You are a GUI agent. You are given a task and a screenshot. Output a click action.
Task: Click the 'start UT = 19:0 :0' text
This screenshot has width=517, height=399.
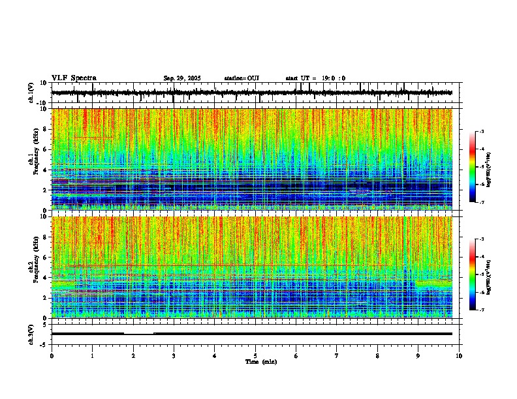click(x=315, y=78)
